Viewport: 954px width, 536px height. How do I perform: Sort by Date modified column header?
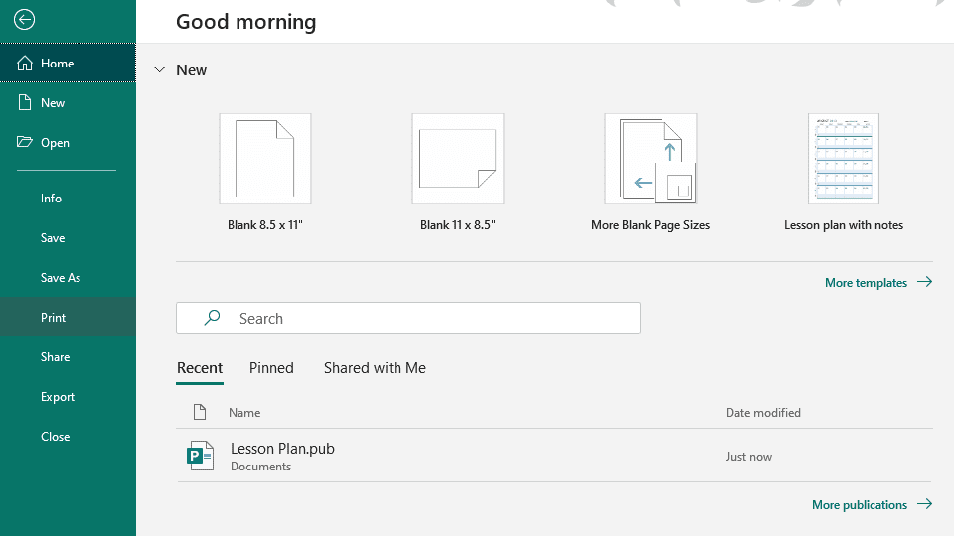pyautogui.click(x=763, y=413)
